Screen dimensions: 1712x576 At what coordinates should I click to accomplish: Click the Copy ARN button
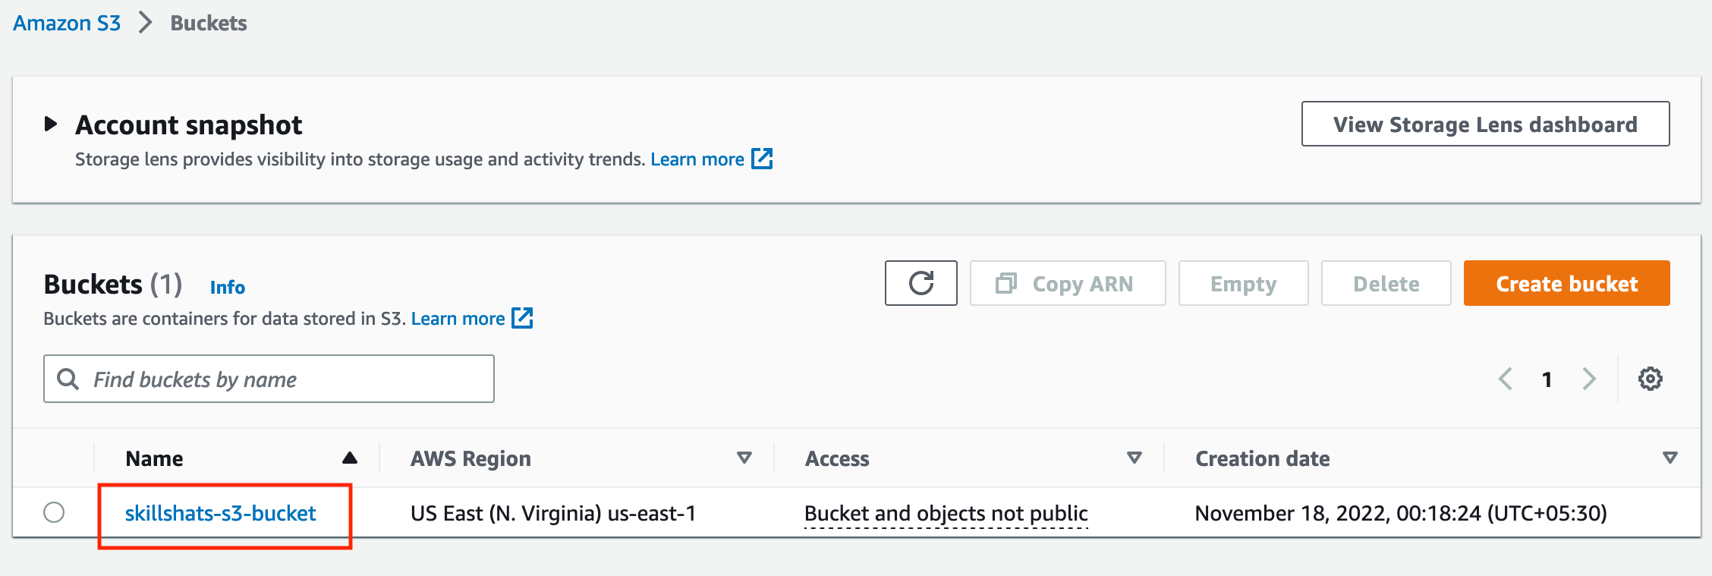coord(1068,283)
